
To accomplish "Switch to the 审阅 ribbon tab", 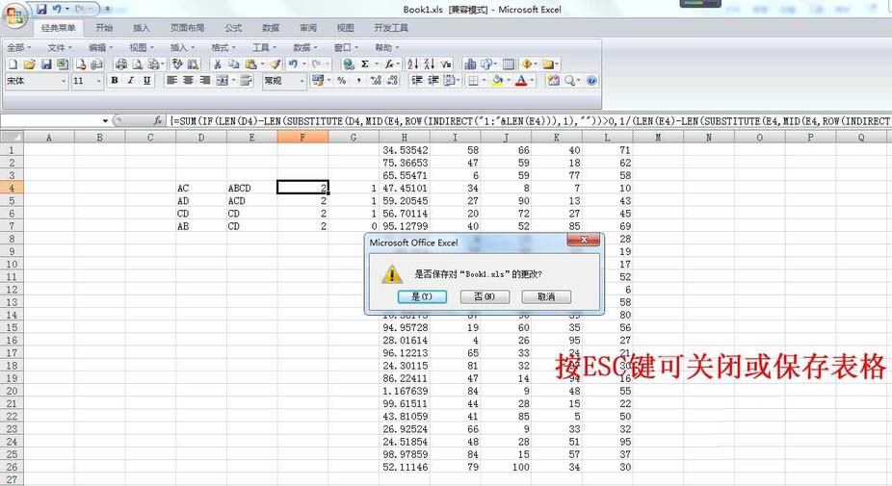I will pyautogui.click(x=307, y=28).
